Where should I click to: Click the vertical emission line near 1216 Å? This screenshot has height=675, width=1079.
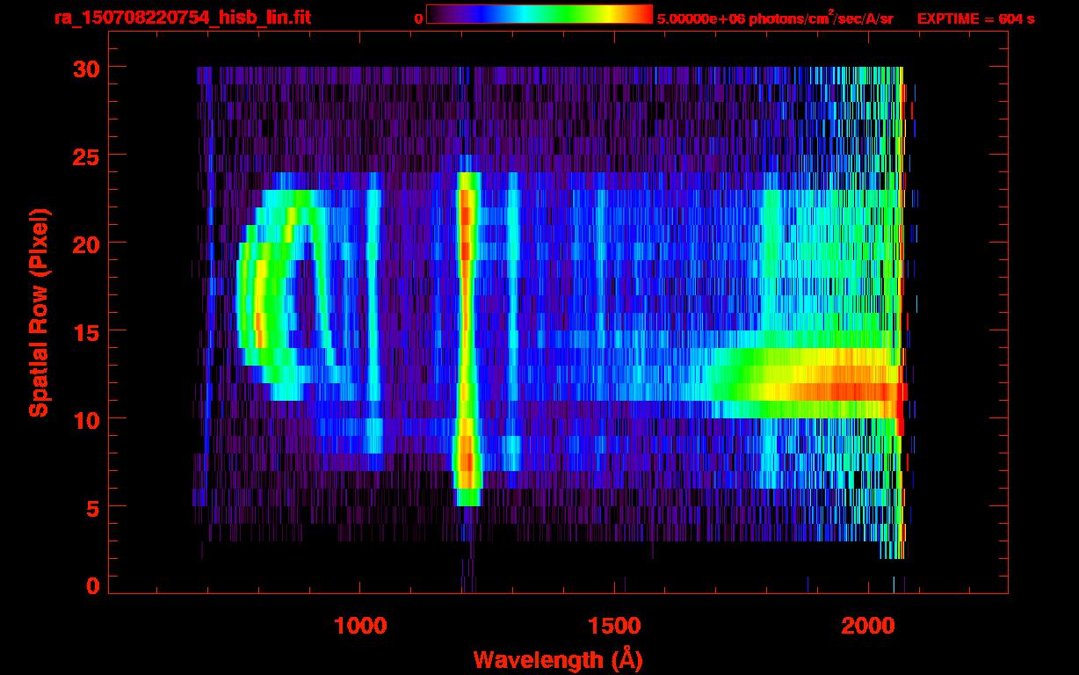[x=467, y=338]
